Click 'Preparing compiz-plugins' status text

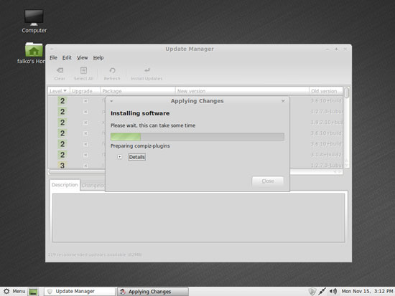click(140, 146)
